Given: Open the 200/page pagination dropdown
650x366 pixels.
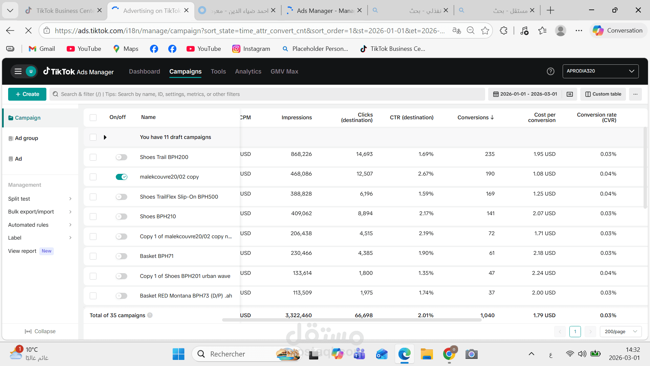Looking at the screenshot, I should [x=621, y=331].
